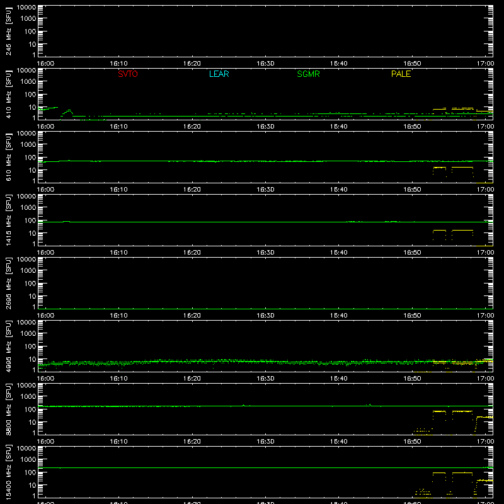
Task: Click the red SVTO station label
Action: [x=128, y=74]
